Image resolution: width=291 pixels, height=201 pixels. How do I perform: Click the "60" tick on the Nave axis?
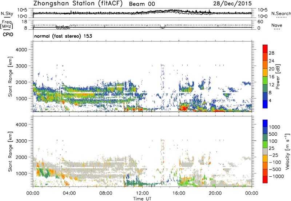[x=260, y=22]
